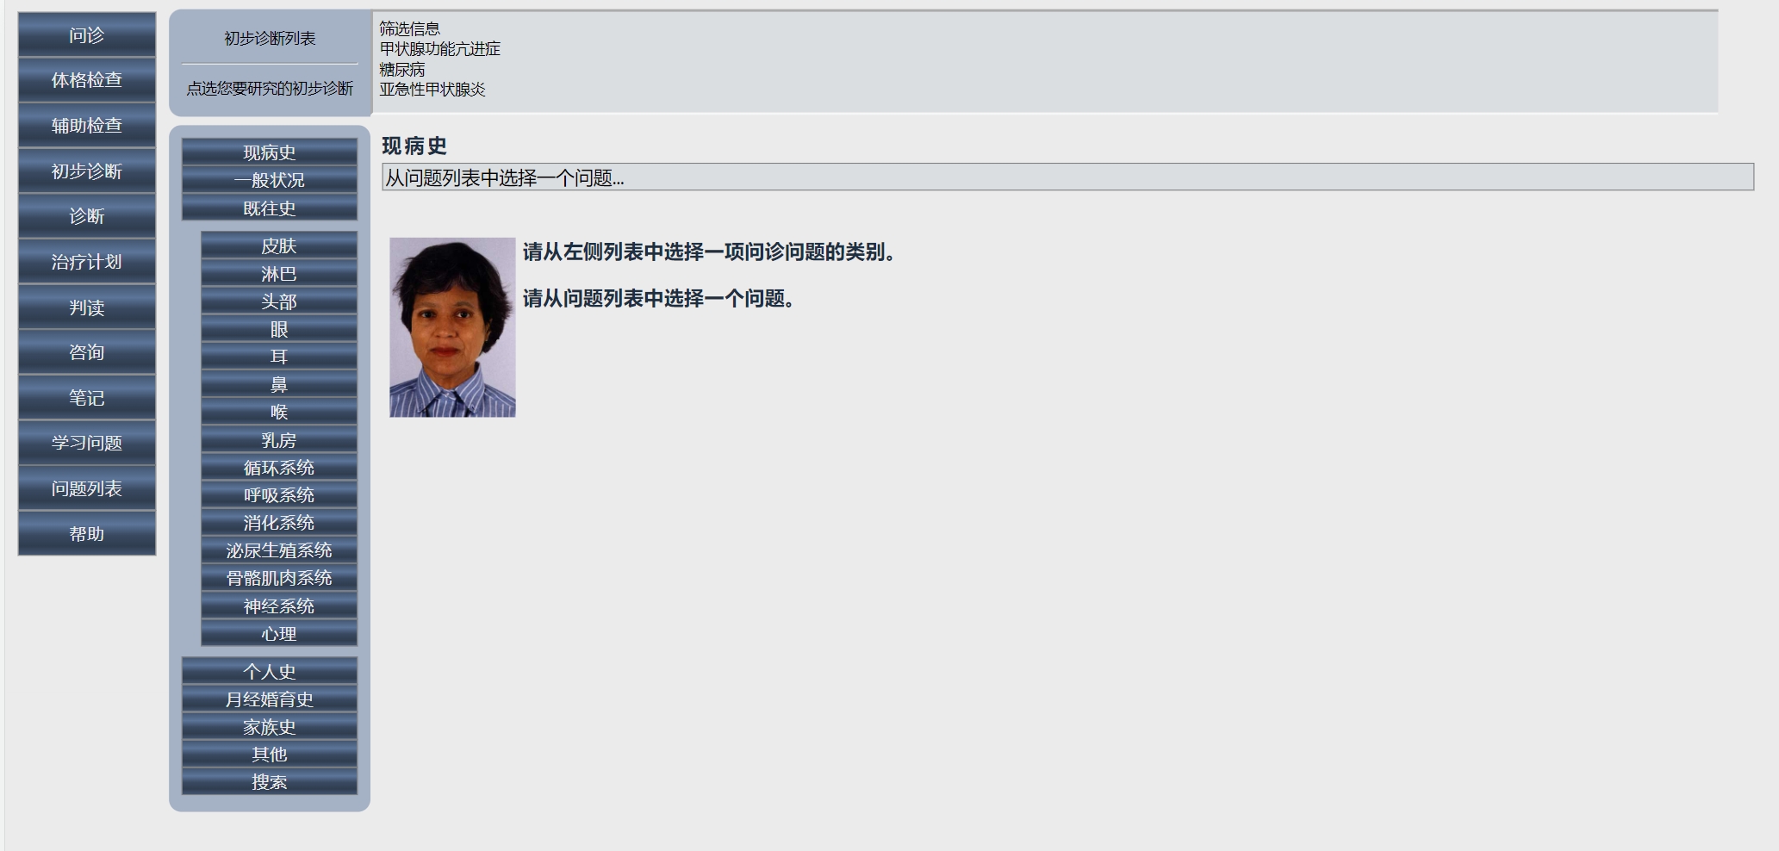Open the 辅助检查 section
The height and width of the screenshot is (851, 1779).
tap(87, 126)
